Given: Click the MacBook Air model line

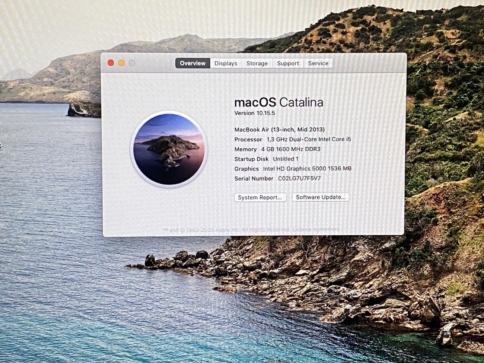Looking at the screenshot, I should pyautogui.click(x=279, y=130).
